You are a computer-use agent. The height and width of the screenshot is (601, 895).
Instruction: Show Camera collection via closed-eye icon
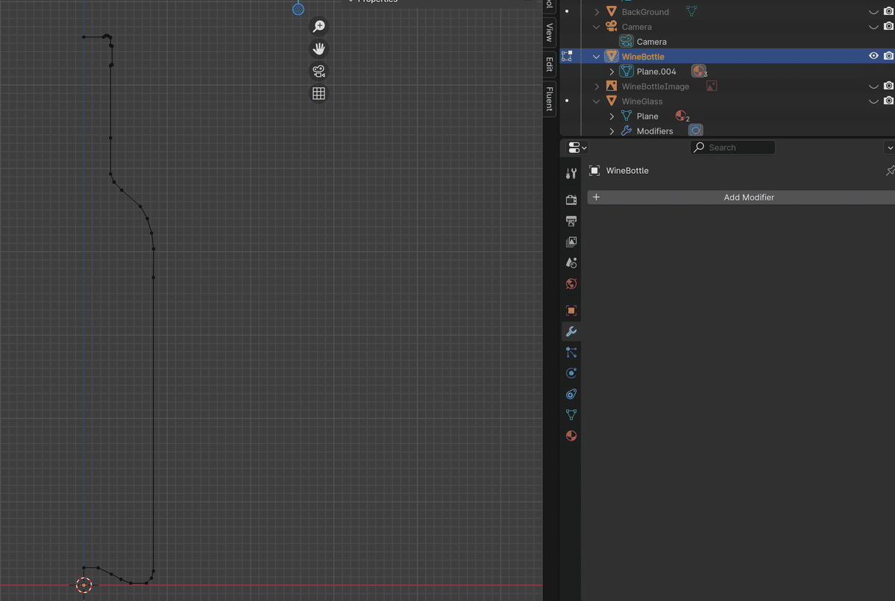(873, 27)
